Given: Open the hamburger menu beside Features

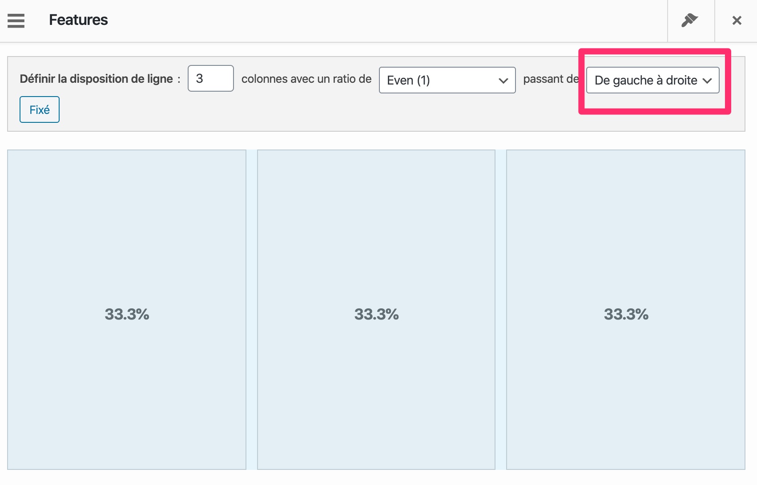Looking at the screenshot, I should (x=16, y=20).
